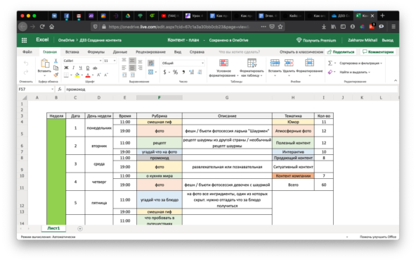Open the Комментарии button
The height and width of the screenshot is (262, 416).
pyautogui.click(x=378, y=52)
